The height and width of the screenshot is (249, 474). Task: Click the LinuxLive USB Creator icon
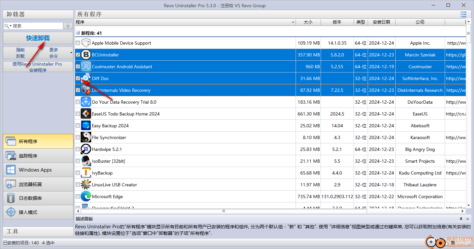point(86,185)
